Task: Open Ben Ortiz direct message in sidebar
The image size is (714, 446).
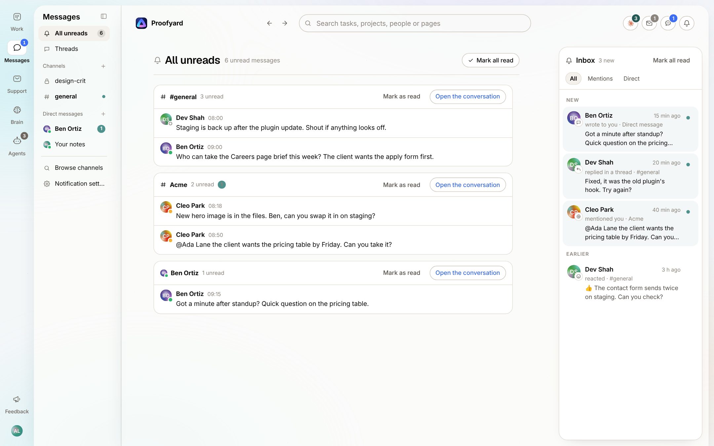Action: tap(74, 129)
